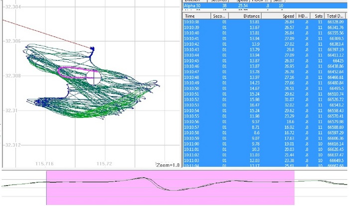Click the total distance value 66328.09
Image resolution: width=349 pixels, height=206 pixels.
click(336, 22)
